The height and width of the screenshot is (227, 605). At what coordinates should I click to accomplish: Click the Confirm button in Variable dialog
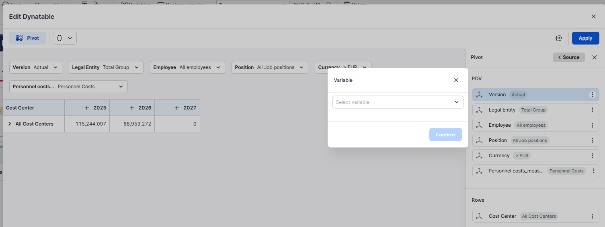pos(445,135)
